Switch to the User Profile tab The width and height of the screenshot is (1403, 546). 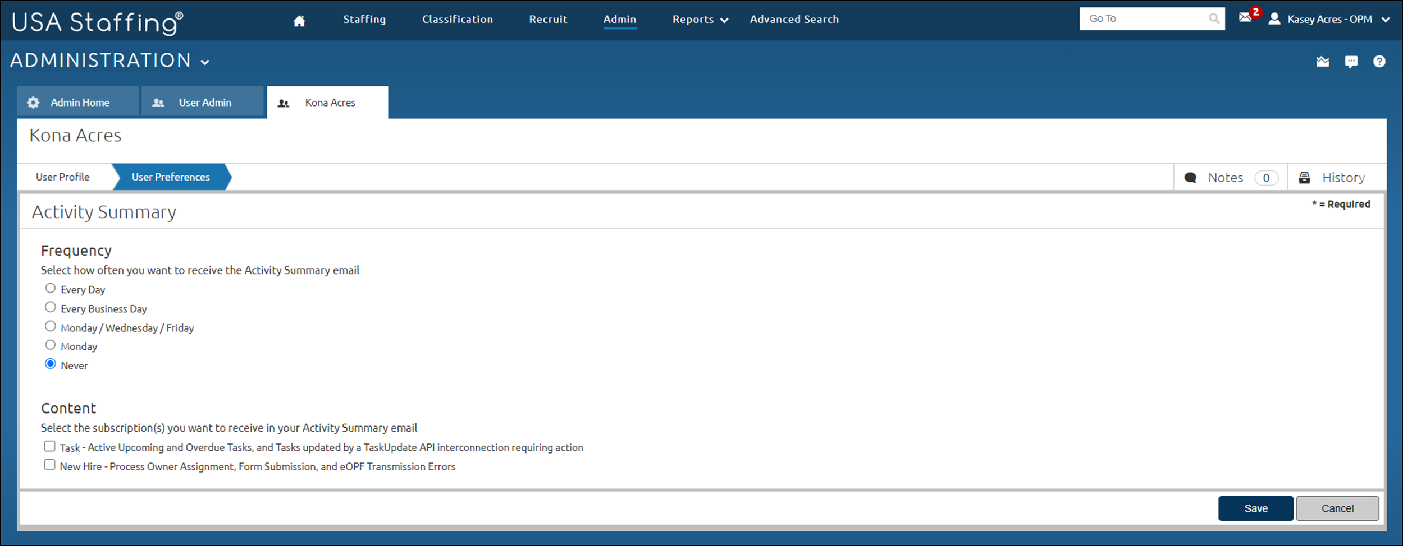pyautogui.click(x=62, y=177)
